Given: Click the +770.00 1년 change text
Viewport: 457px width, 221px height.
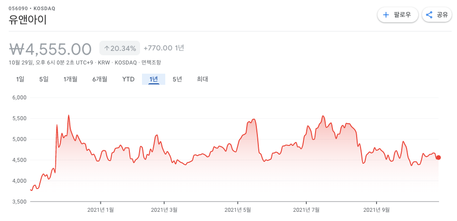Looking at the screenshot, I should coord(164,48).
